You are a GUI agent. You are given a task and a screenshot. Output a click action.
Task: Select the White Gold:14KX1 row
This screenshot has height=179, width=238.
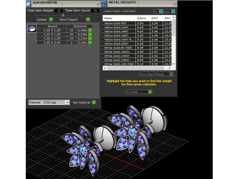(137, 60)
